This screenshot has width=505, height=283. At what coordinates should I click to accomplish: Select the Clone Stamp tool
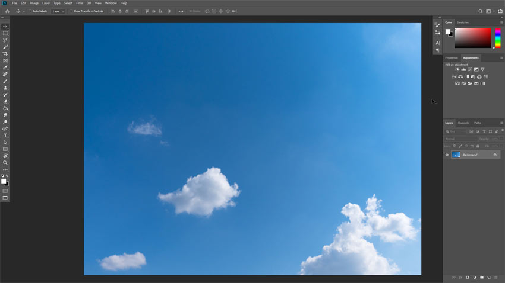click(x=5, y=88)
